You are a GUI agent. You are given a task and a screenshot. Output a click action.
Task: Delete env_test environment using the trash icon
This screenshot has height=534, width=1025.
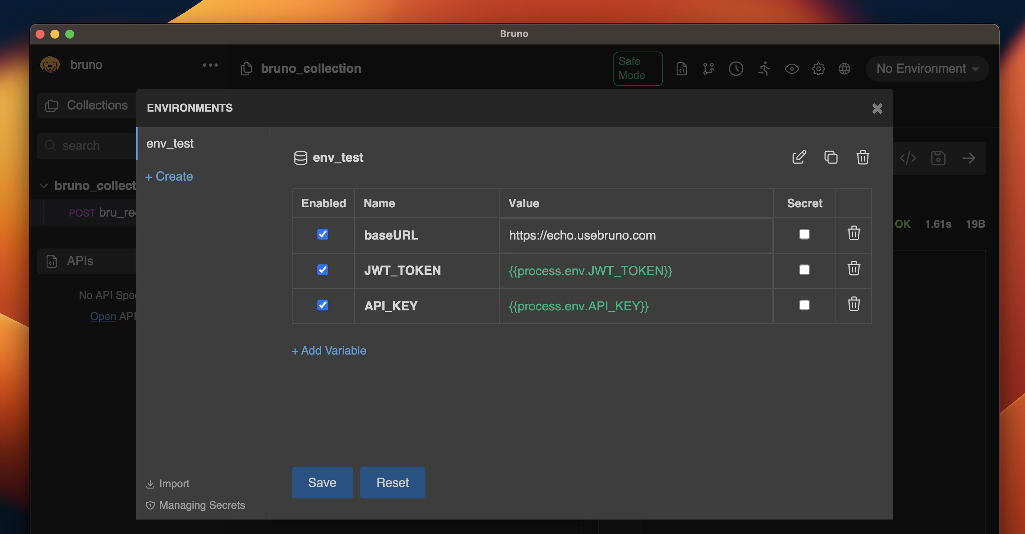point(862,157)
